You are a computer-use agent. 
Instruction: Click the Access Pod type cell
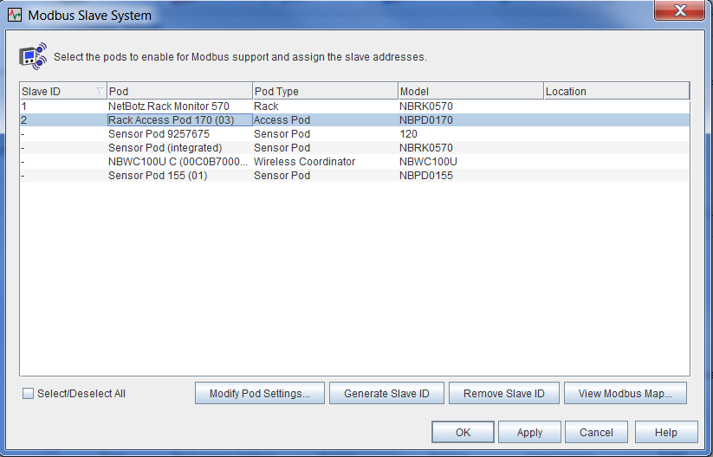point(325,120)
